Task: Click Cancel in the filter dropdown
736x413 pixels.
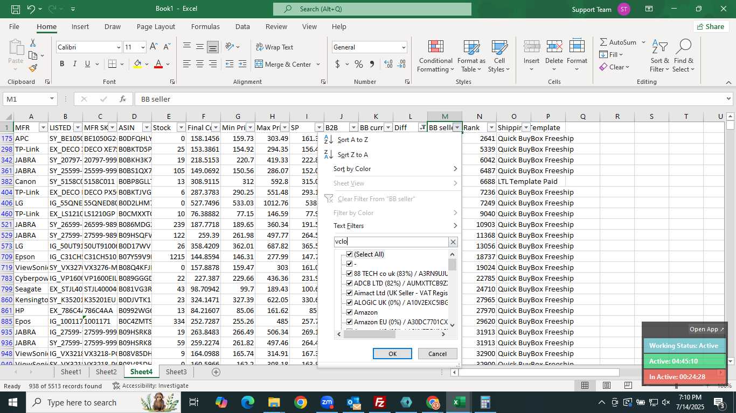Action: point(438,353)
